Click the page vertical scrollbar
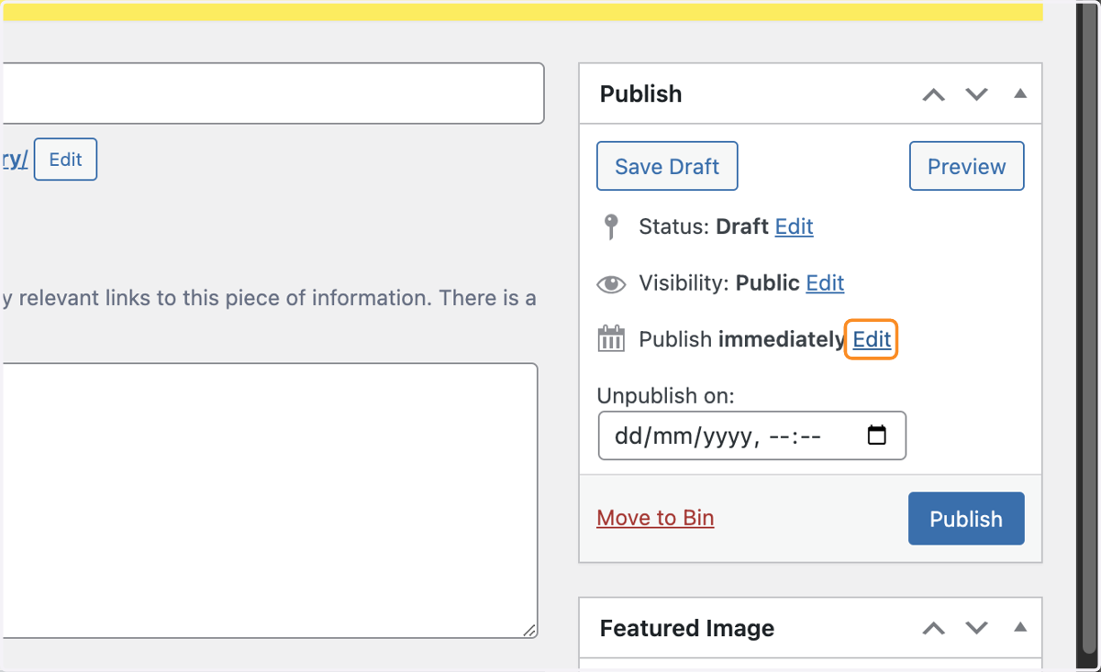 point(1088,330)
